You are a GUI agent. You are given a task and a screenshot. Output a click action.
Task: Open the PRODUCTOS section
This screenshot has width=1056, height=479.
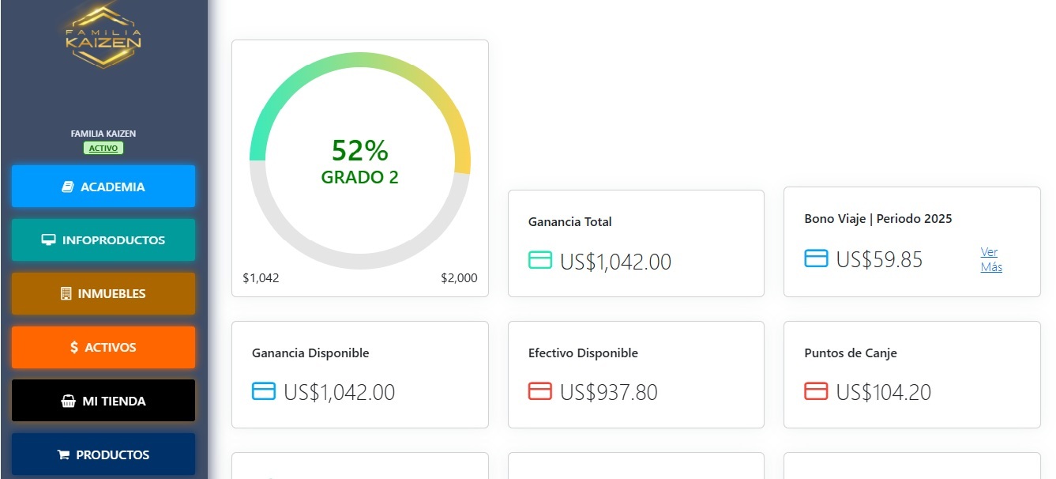(x=103, y=455)
